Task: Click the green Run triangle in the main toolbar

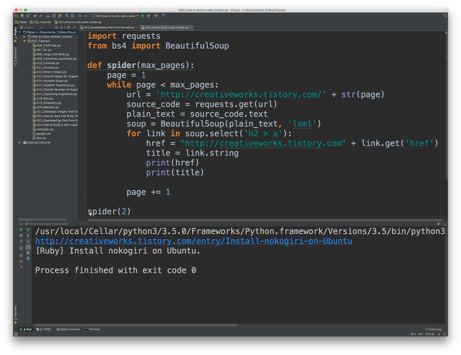Action: [143, 16]
